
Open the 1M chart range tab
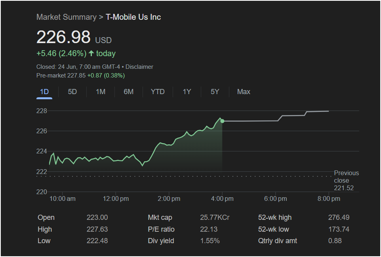(101, 92)
